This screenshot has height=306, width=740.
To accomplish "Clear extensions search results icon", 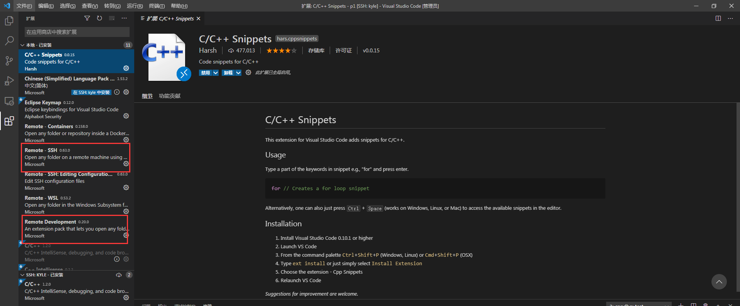I will pyautogui.click(x=112, y=18).
